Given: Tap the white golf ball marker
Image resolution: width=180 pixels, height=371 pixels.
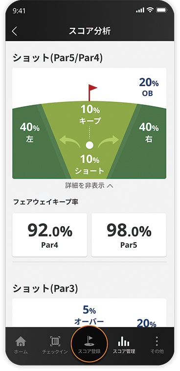Looking at the screenshot, I should pyautogui.click(x=90, y=145).
